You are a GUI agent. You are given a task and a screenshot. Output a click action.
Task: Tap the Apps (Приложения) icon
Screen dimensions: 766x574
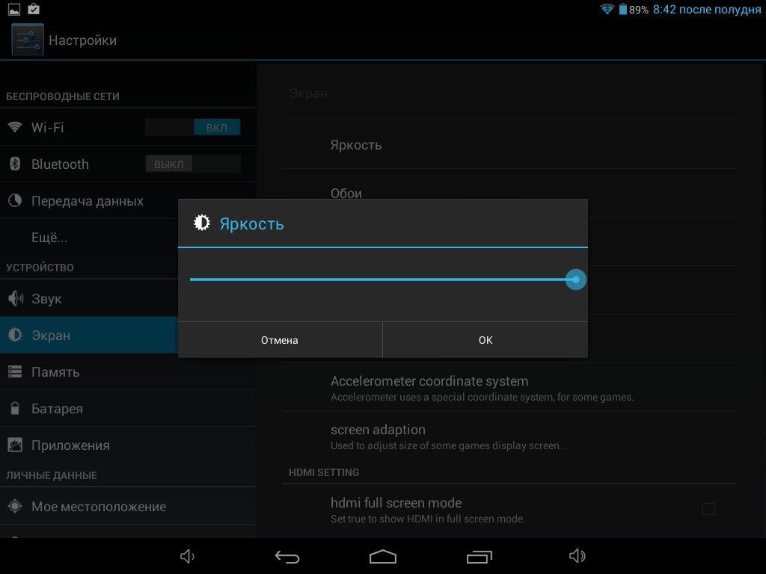(x=15, y=445)
